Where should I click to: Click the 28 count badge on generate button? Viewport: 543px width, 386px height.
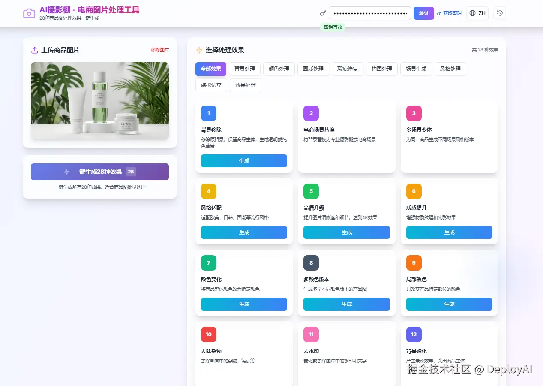click(131, 172)
